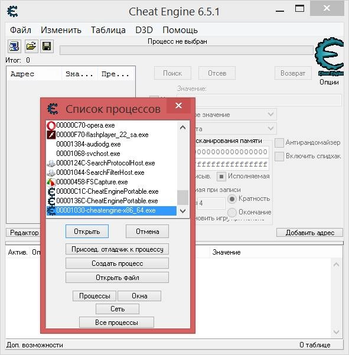Click the Пре... column header
The image size is (349, 355).
116,74
